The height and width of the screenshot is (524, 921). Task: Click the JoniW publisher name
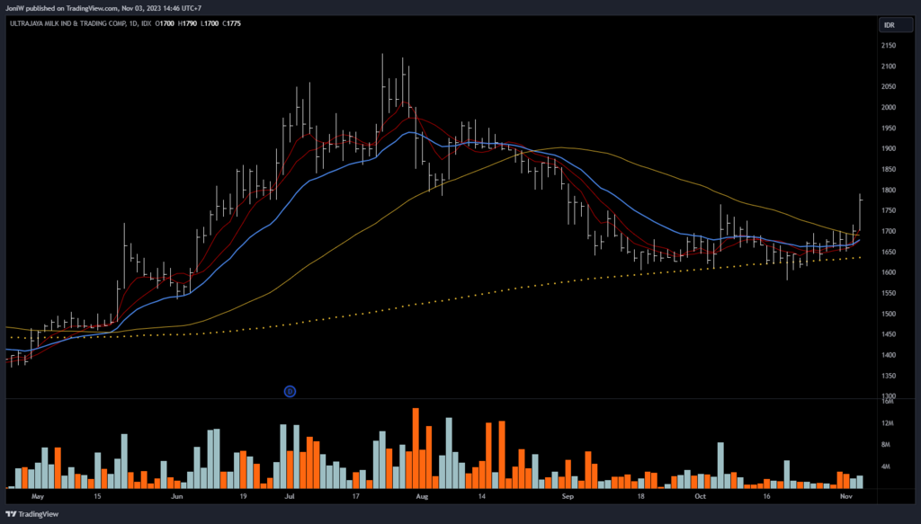17,7
